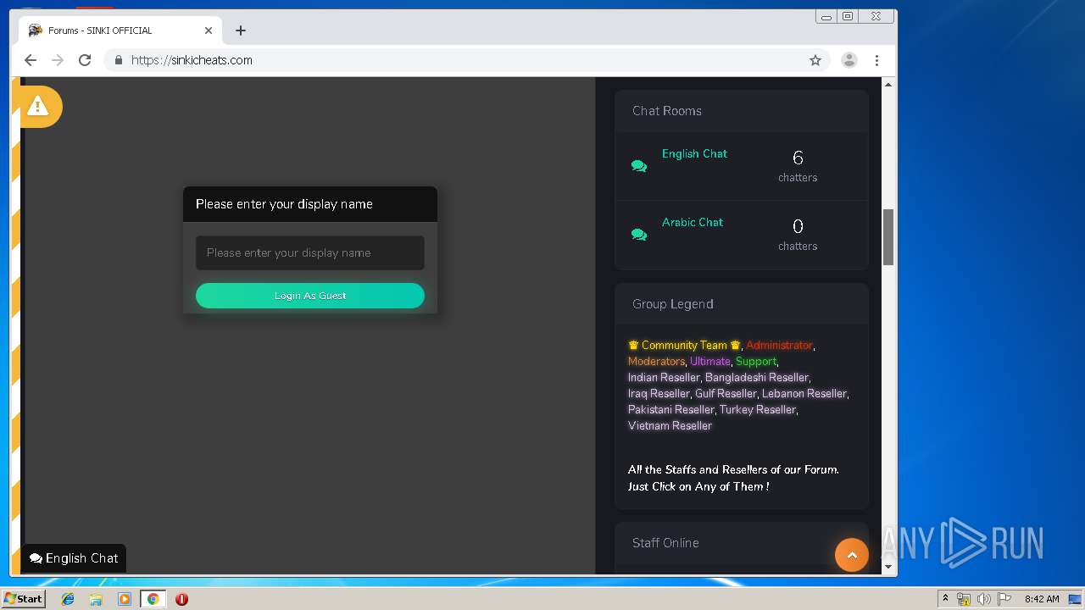Click the orange scroll-to-top arrow button

(852, 555)
